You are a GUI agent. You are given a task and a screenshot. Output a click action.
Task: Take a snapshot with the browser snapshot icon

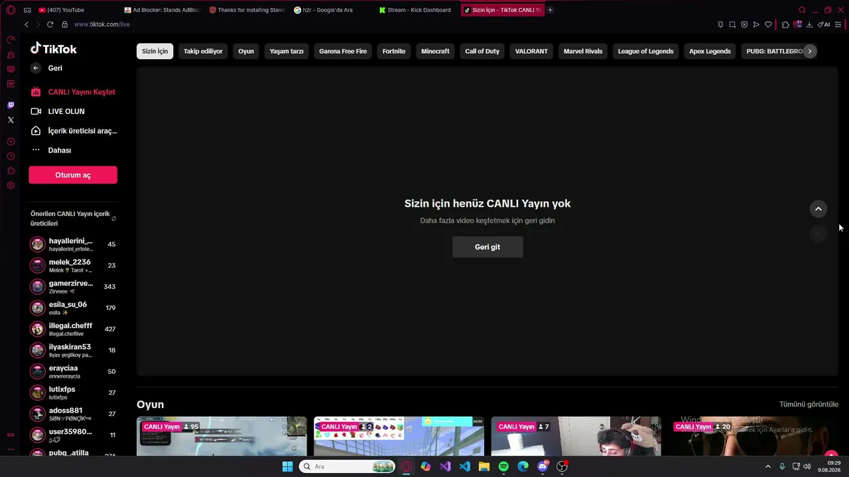tap(732, 25)
